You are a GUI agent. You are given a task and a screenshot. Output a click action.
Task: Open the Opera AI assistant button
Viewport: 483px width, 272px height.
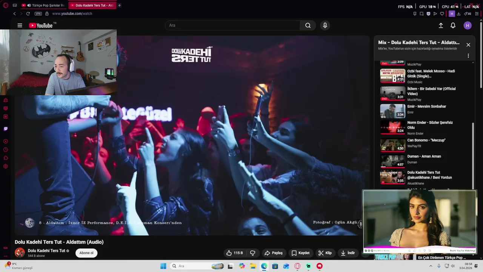click(x=468, y=14)
